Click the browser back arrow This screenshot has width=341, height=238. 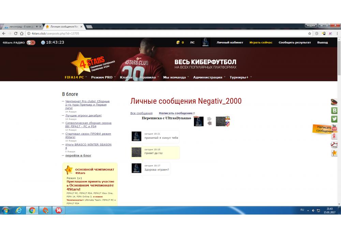[4, 33]
